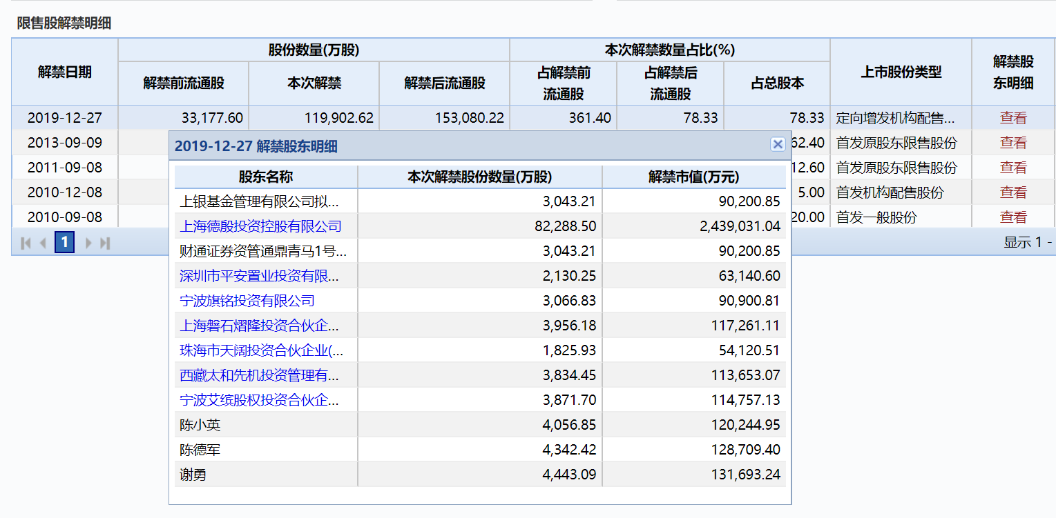Viewport: 1056px width, 518px height.
Task: Select shareholder row 陈德军
Action: point(480,450)
